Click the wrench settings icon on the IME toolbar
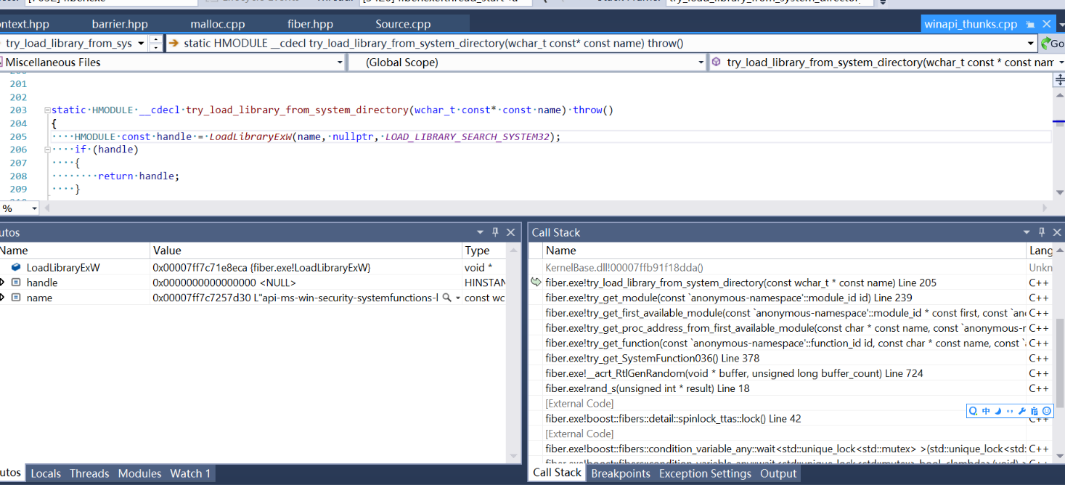The image size is (1065, 485). (1021, 410)
